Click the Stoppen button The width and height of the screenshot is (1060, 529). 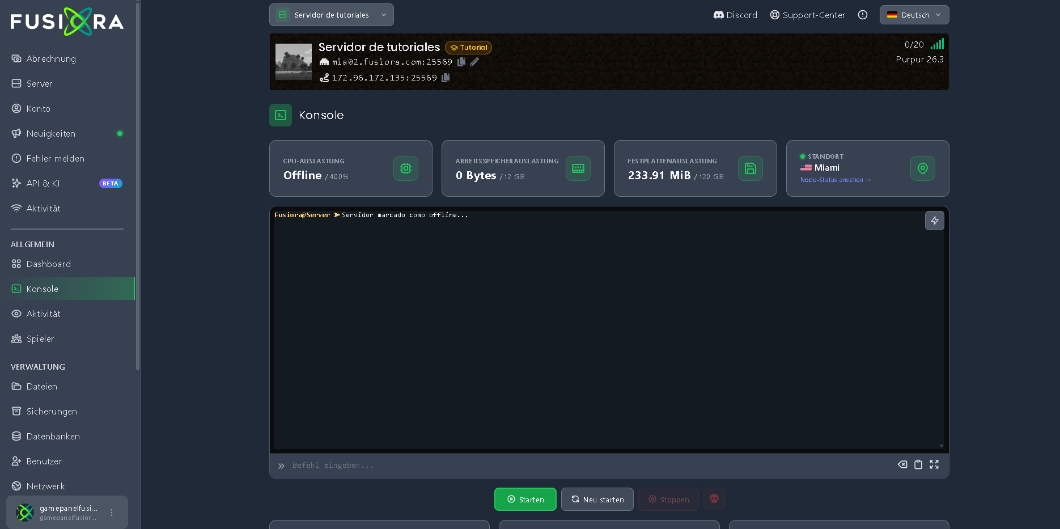(668, 499)
